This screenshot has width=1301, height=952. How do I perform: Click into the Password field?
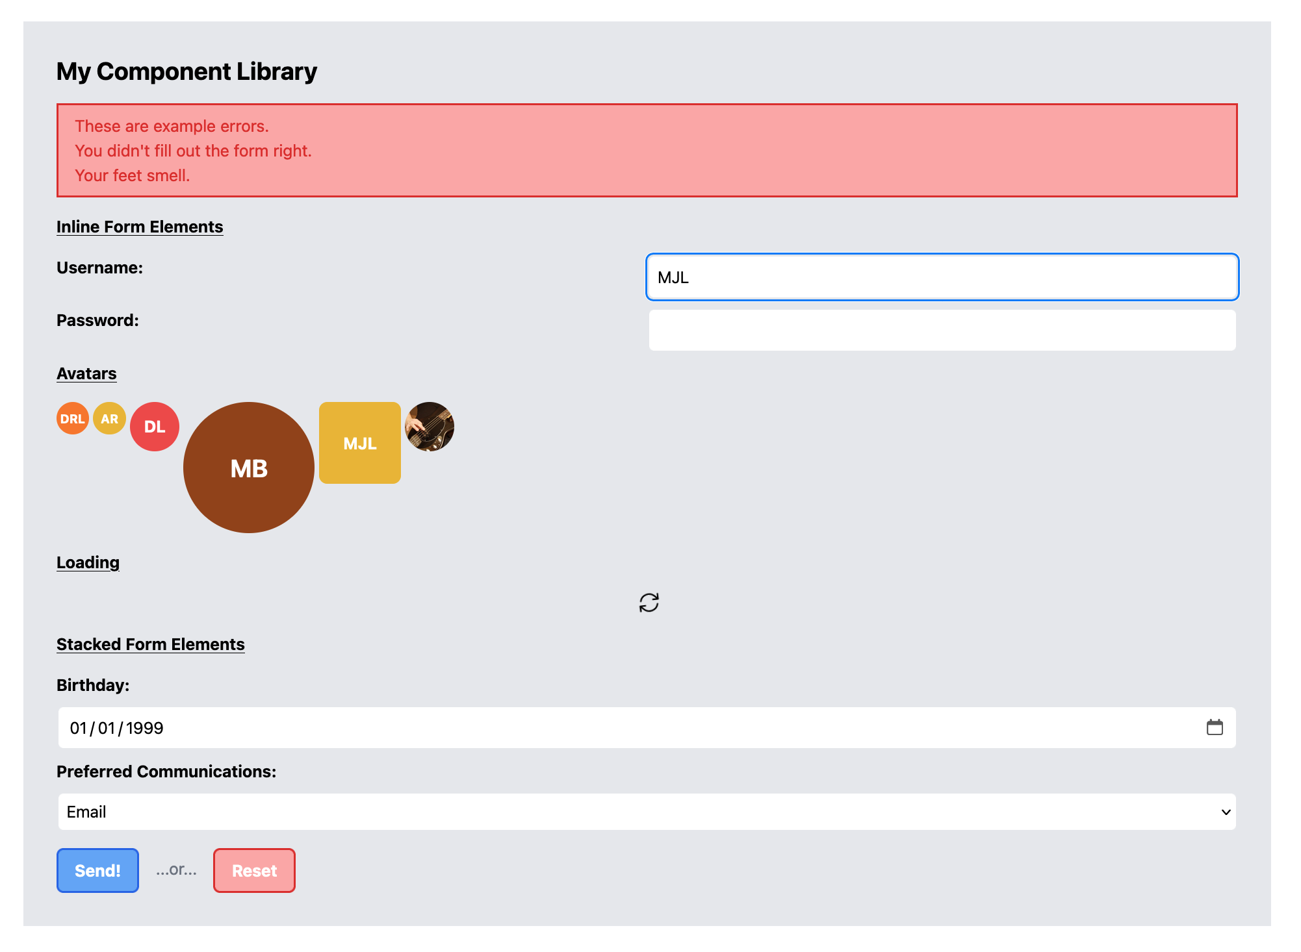click(x=942, y=330)
